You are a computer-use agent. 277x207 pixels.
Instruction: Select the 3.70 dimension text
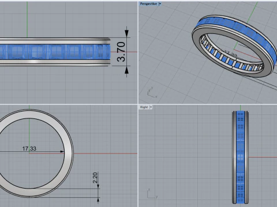[x=121, y=52]
